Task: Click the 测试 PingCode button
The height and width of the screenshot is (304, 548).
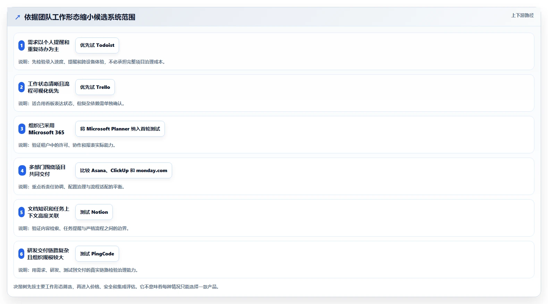Action: (x=97, y=254)
